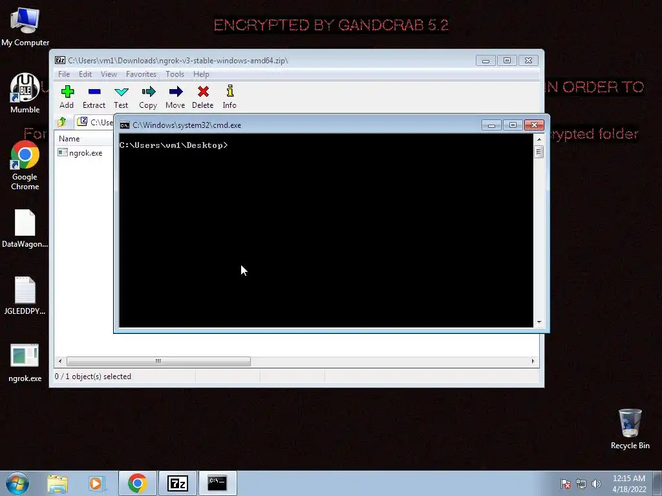Image resolution: width=662 pixels, height=496 pixels.
Task: Open the Help menu in 7-Zip
Action: (x=201, y=74)
